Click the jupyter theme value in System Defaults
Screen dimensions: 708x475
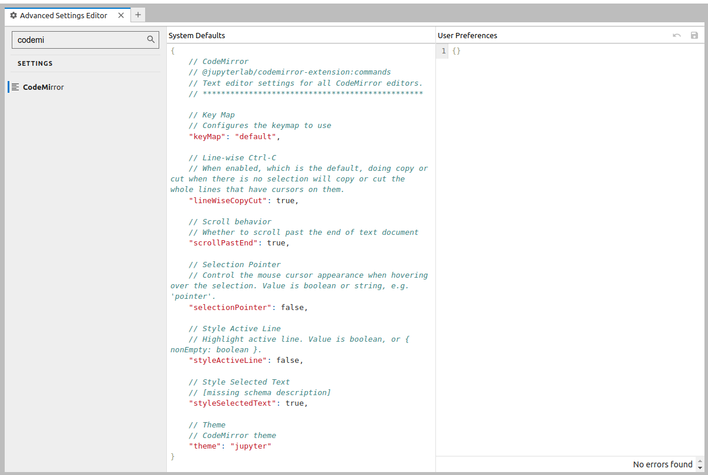pyautogui.click(x=251, y=446)
